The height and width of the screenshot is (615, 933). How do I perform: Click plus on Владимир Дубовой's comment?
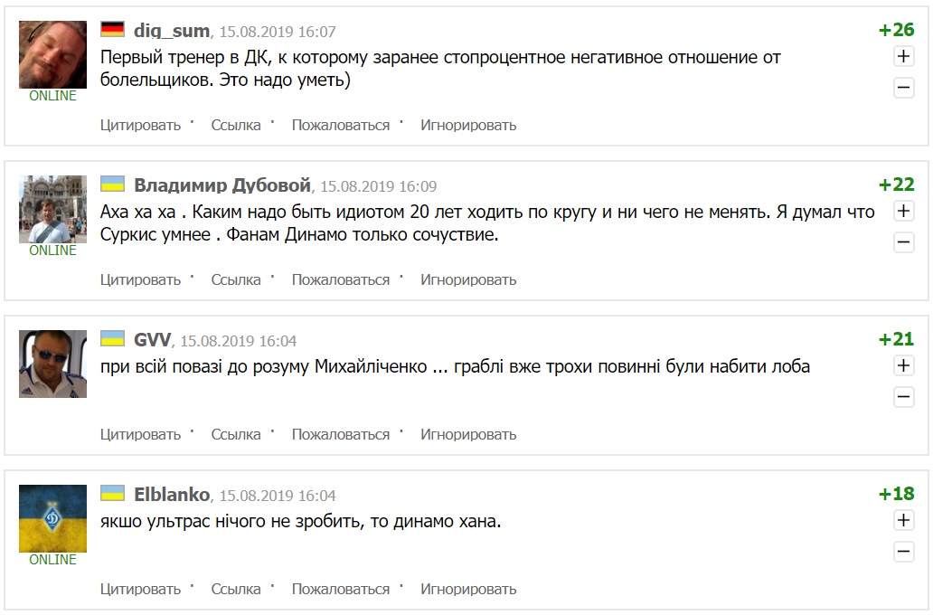(903, 211)
